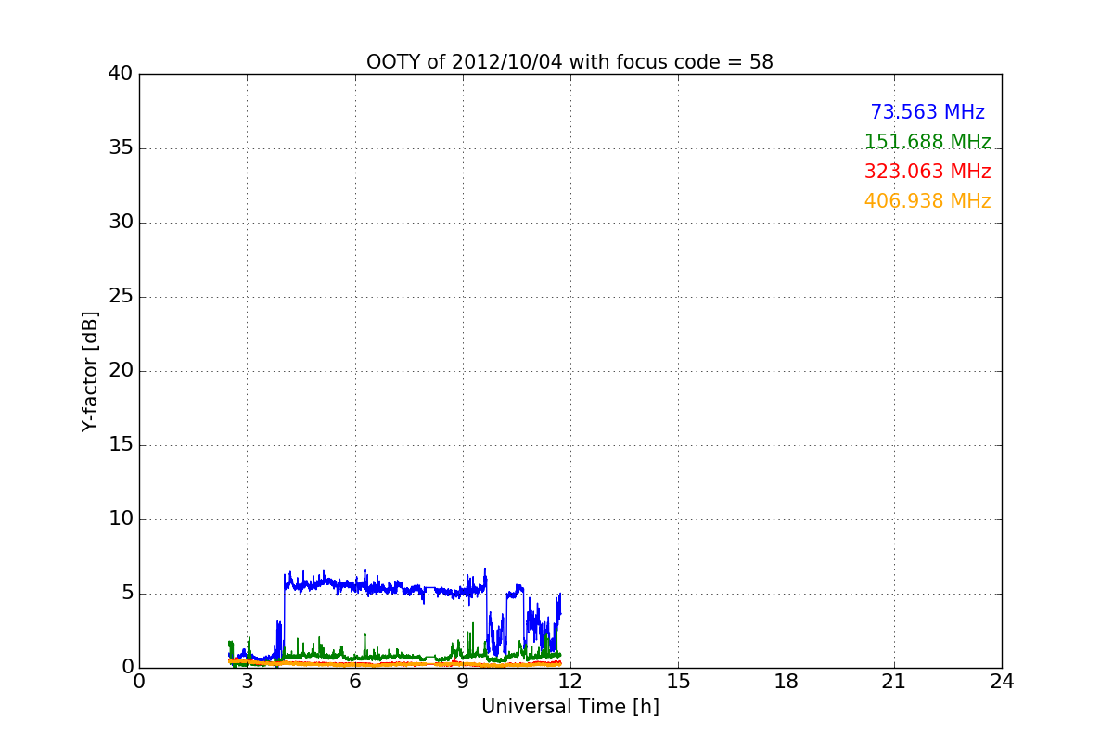Select the 406.938 MHz legend label

coord(927,201)
